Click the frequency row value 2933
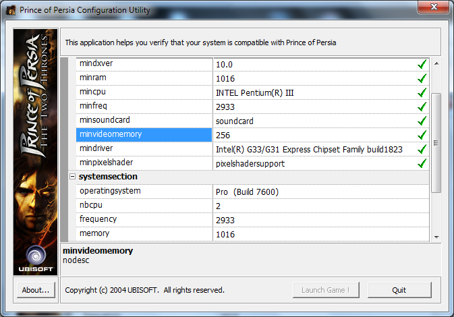The image size is (454, 317). (225, 221)
